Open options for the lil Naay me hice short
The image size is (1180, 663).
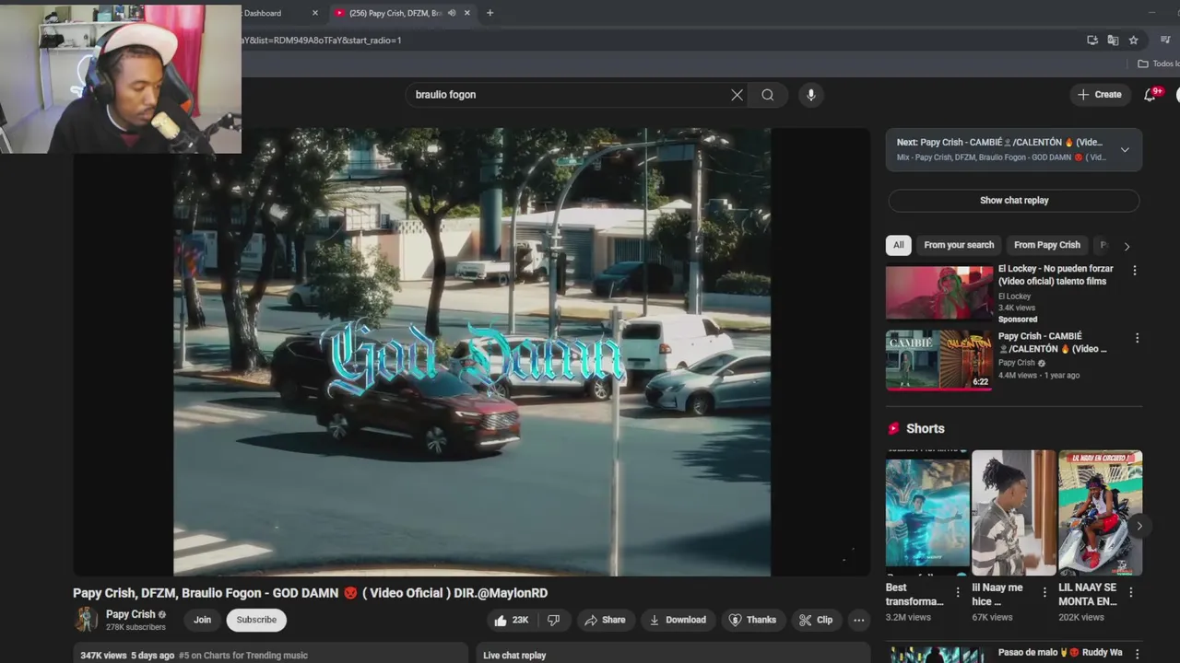1044,592
